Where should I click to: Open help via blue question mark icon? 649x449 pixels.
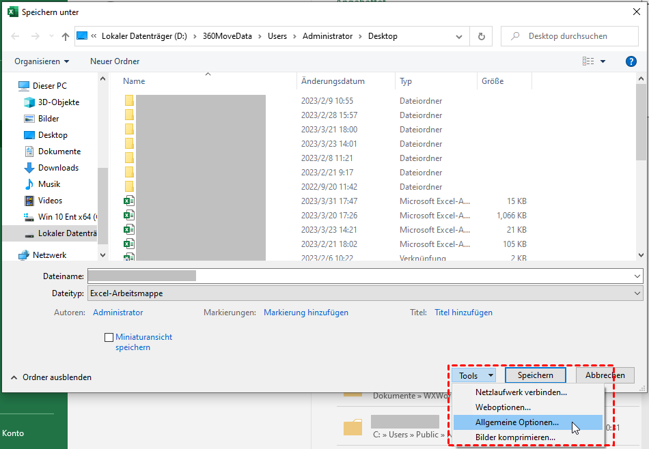[631, 61]
